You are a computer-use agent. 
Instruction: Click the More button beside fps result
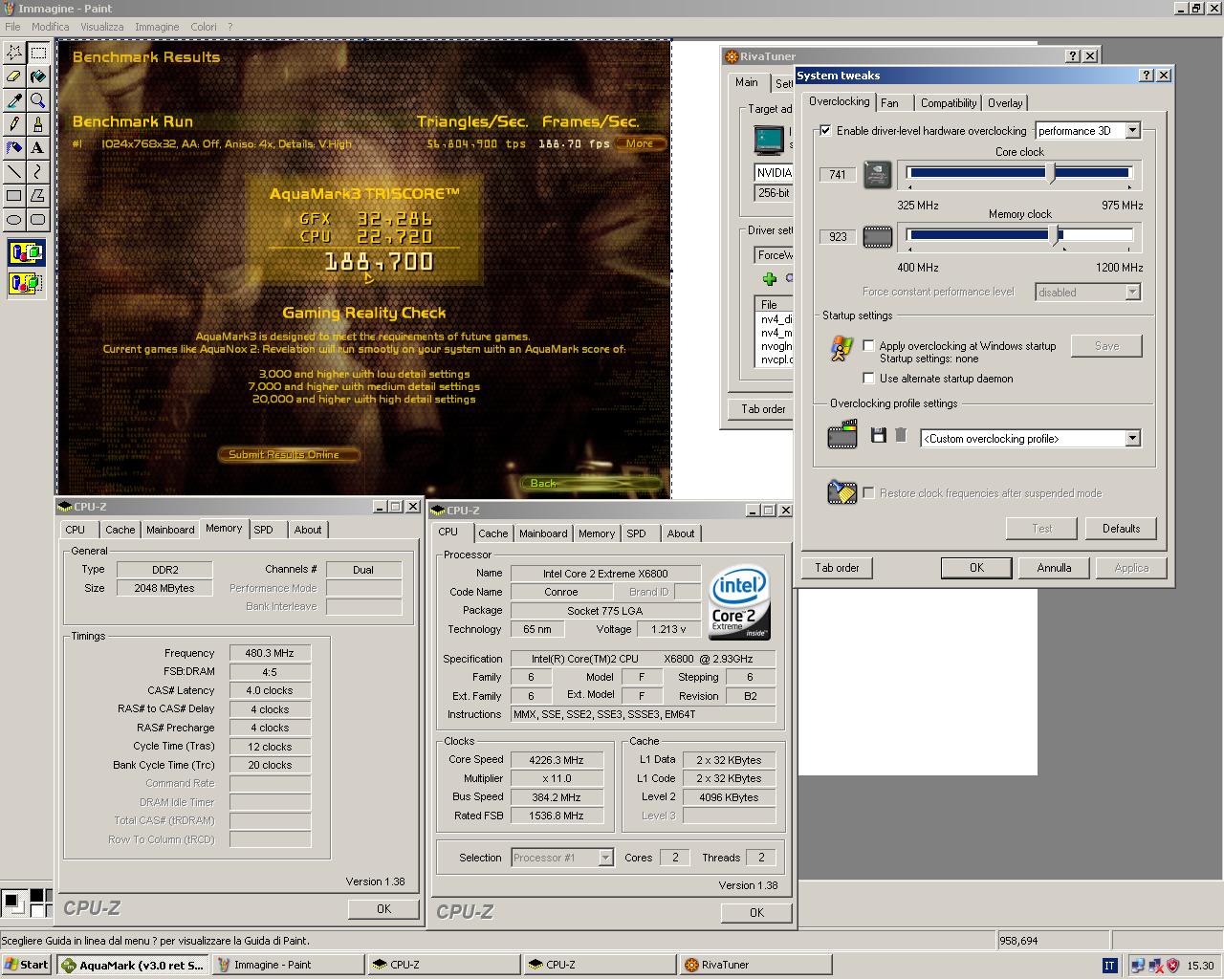point(640,143)
